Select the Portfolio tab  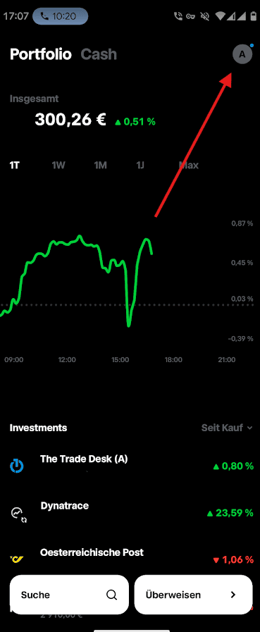41,54
